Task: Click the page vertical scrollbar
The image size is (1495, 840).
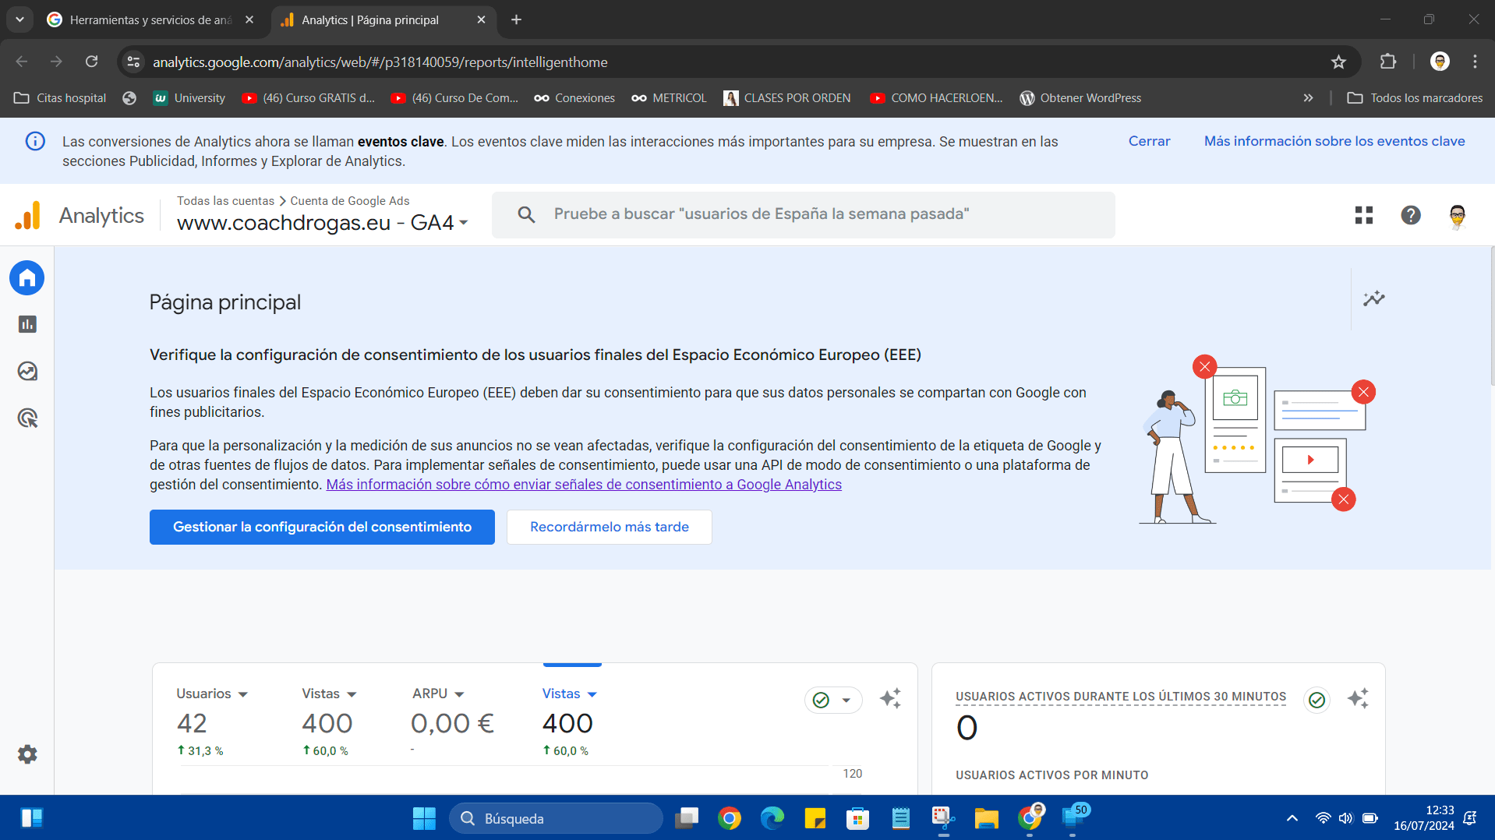Action: tap(1491, 316)
